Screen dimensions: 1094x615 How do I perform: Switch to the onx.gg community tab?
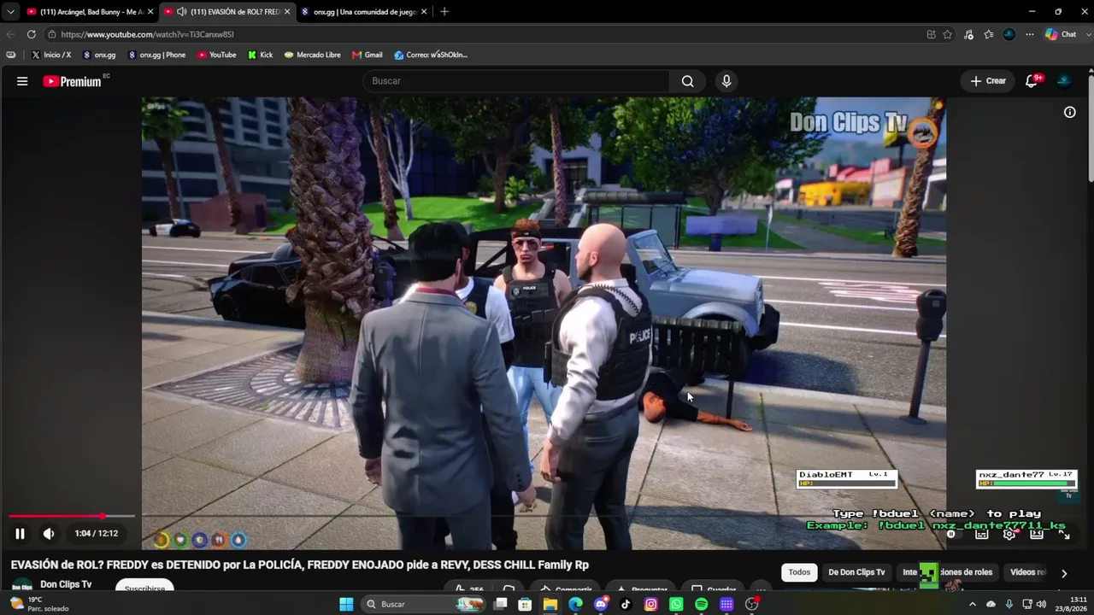(364, 12)
